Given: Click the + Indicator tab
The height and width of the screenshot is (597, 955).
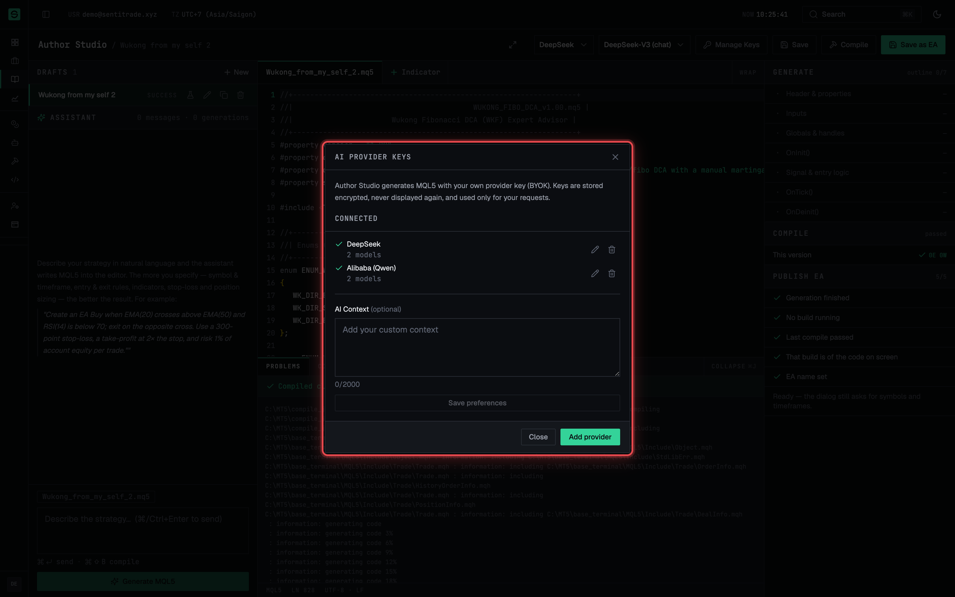Looking at the screenshot, I should tap(415, 72).
